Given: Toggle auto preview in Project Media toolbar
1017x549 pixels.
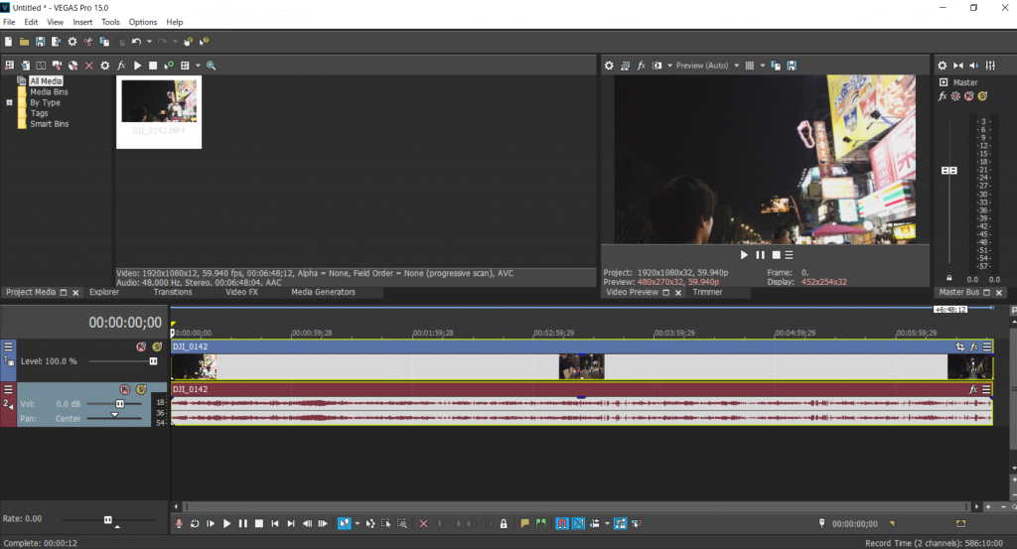Looking at the screenshot, I should tap(169, 66).
